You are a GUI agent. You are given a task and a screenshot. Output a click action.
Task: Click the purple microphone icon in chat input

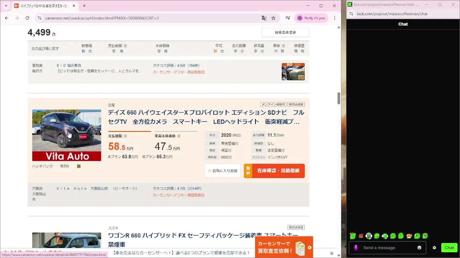coord(356,248)
